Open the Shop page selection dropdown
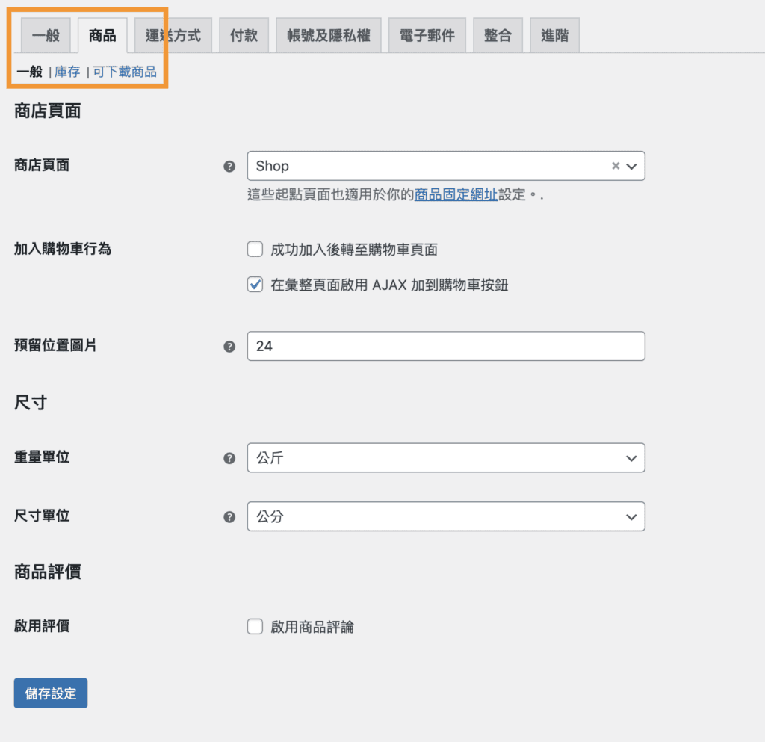 [x=633, y=166]
